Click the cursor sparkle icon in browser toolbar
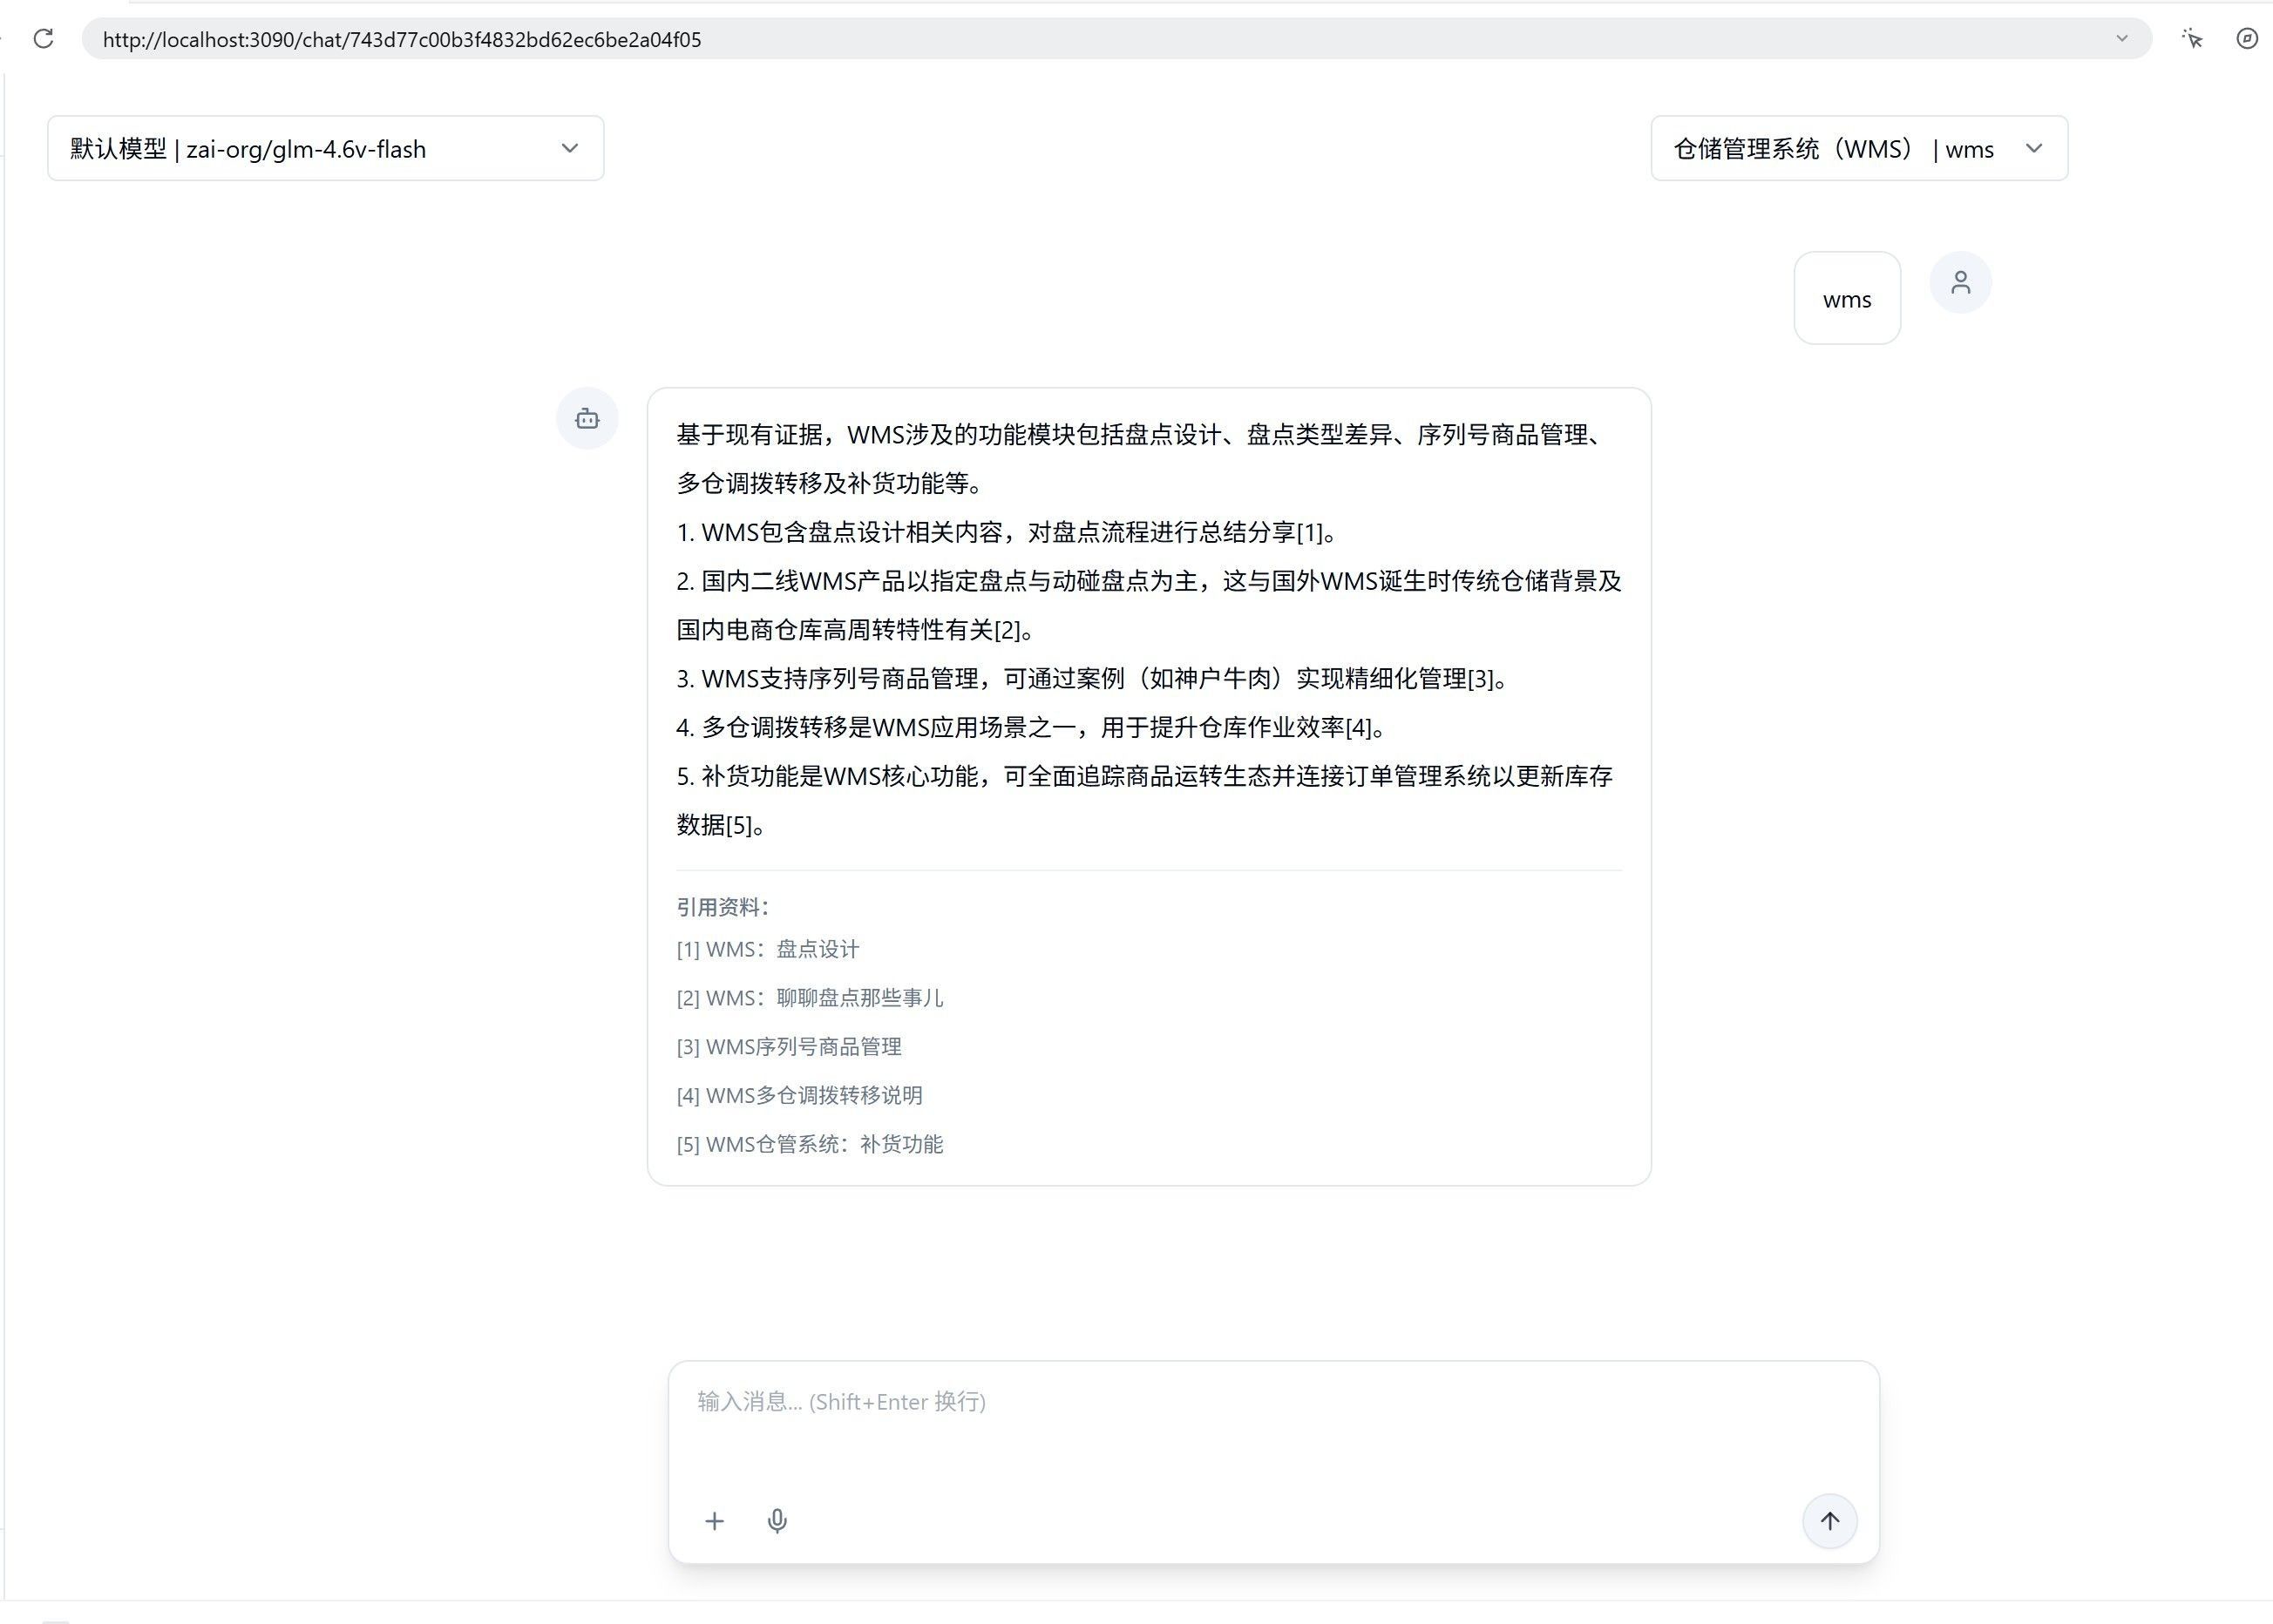 [2192, 38]
